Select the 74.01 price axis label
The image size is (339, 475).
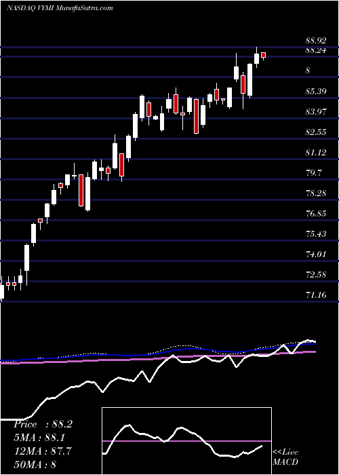(316, 254)
